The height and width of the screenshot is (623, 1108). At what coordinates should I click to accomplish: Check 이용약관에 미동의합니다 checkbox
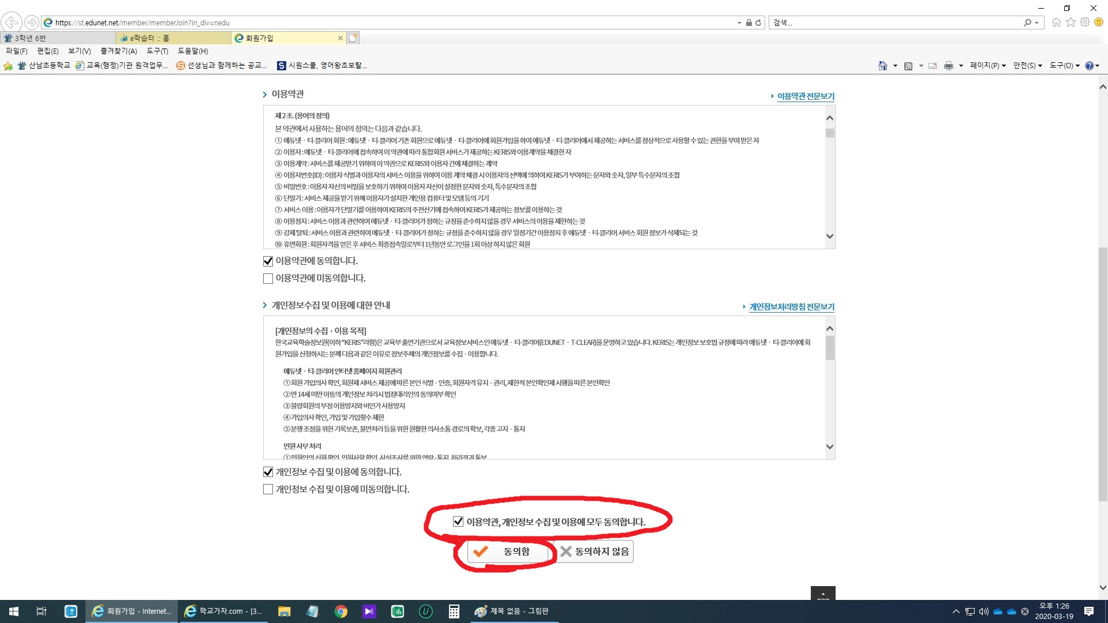[x=268, y=279]
